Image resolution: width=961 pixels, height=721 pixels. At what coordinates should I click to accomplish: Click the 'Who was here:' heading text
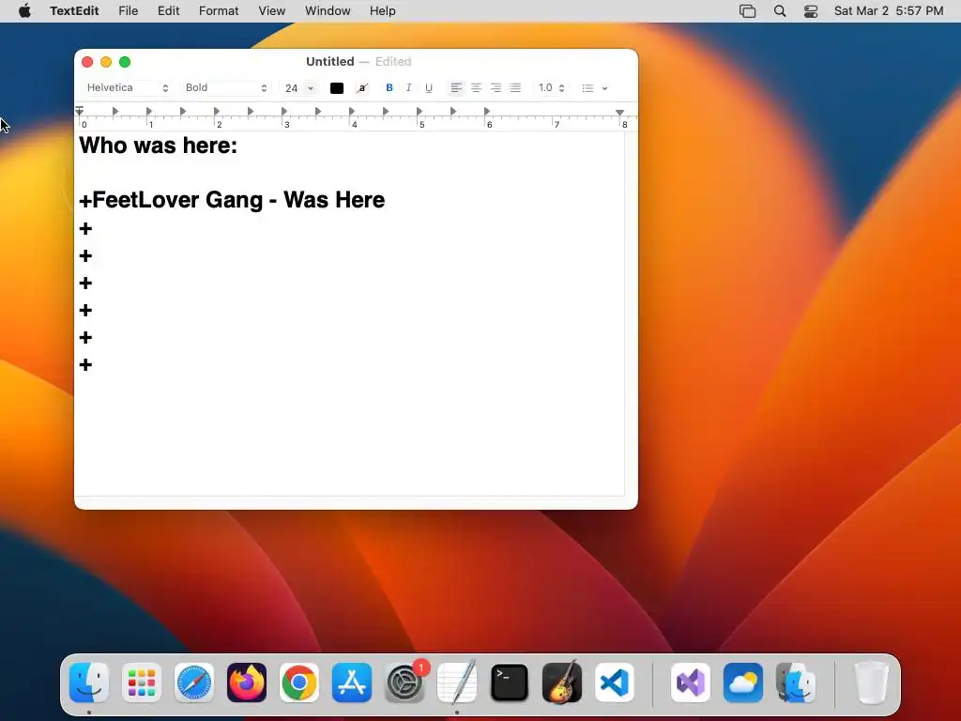pyautogui.click(x=158, y=146)
